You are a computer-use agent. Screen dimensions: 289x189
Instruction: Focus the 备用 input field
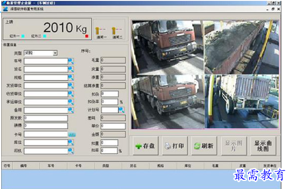(x=46, y=110)
